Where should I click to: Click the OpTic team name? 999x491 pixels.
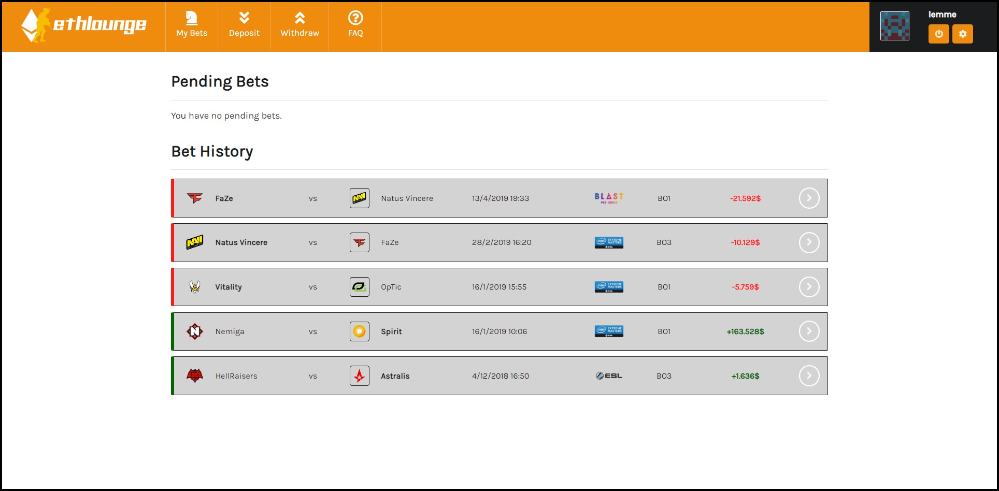(x=391, y=287)
